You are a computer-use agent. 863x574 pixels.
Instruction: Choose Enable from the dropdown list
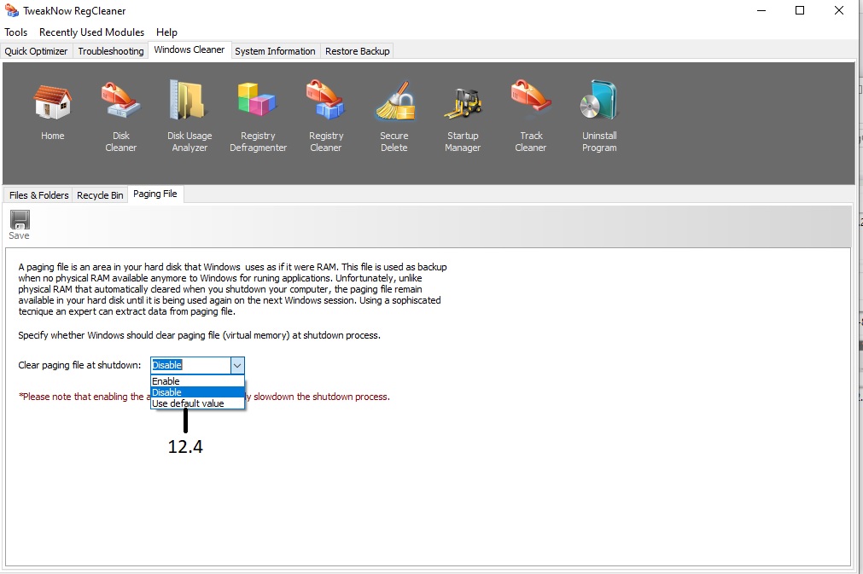point(197,381)
